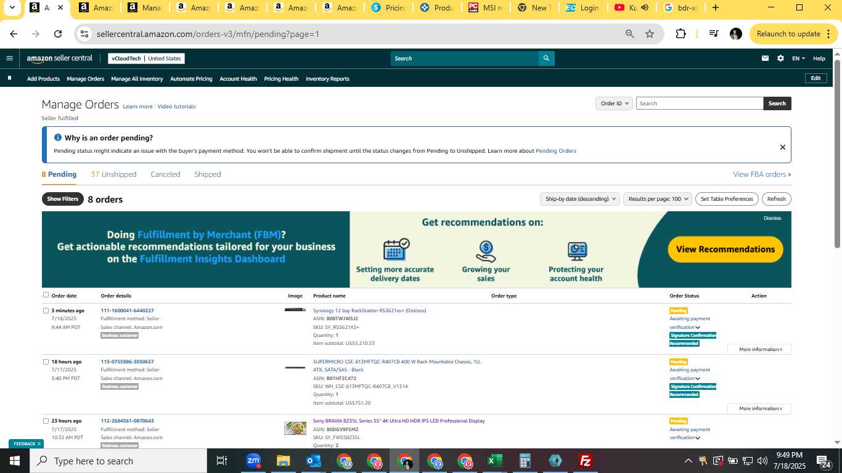Click the Relaunch to update button
842x473 pixels.
click(788, 34)
